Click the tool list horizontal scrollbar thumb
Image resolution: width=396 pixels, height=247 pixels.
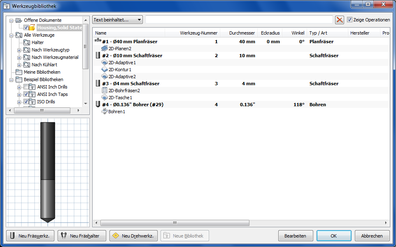tap(175, 223)
